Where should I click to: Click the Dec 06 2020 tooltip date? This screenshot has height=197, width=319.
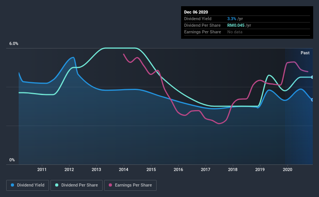[x=196, y=12]
